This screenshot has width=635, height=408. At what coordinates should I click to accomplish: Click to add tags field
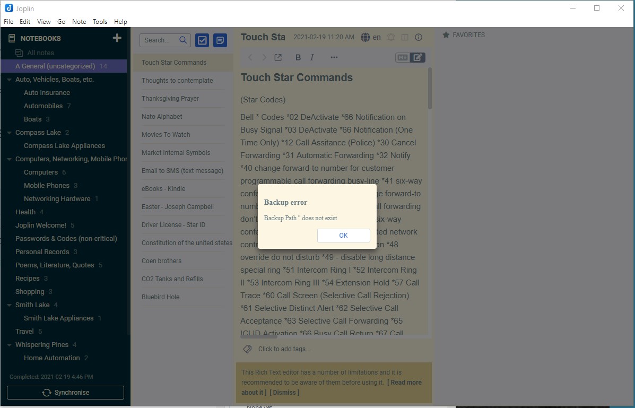(x=284, y=349)
